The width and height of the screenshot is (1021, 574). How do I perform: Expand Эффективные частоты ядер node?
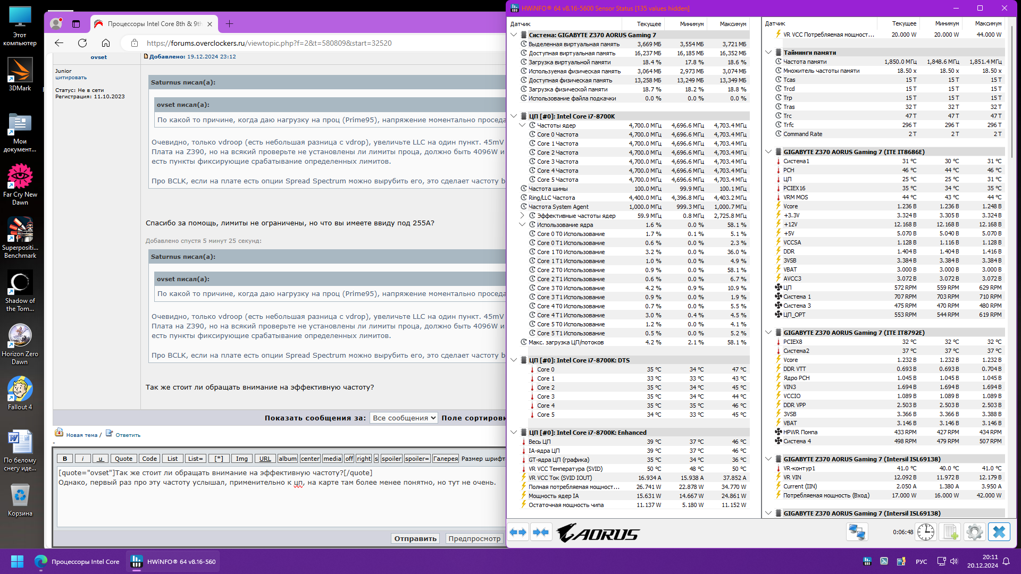pyautogui.click(x=522, y=216)
